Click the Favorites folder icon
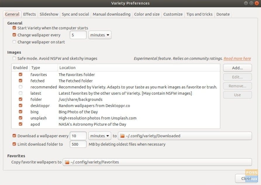Image resolution: width=261 pixels, height=185 pixels. coord(67,162)
